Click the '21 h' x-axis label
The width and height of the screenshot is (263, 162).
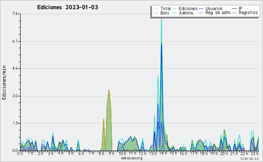click(235, 154)
